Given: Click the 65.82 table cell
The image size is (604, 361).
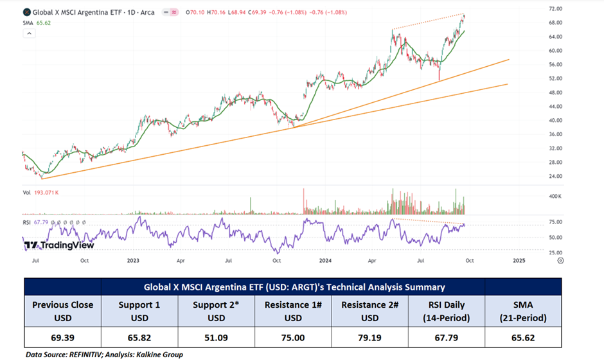Looking at the screenshot, I should [139, 338].
